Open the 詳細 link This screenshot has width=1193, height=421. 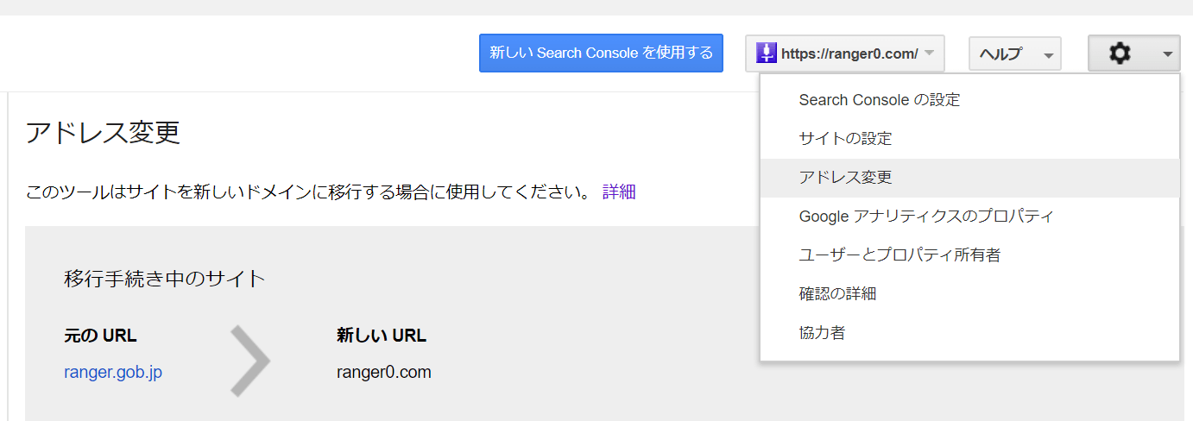pos(619,192)
